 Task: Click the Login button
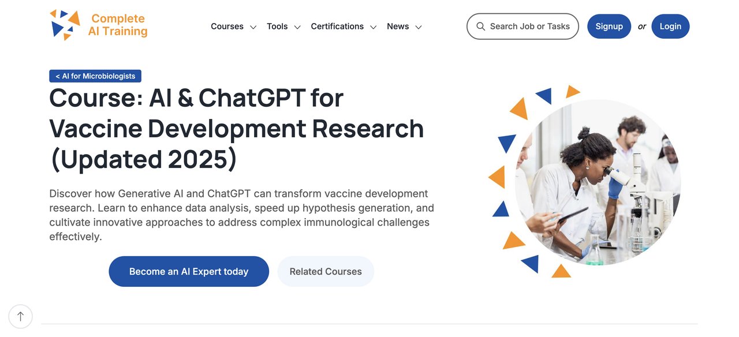pyautogui.click(x=670, y=27)
